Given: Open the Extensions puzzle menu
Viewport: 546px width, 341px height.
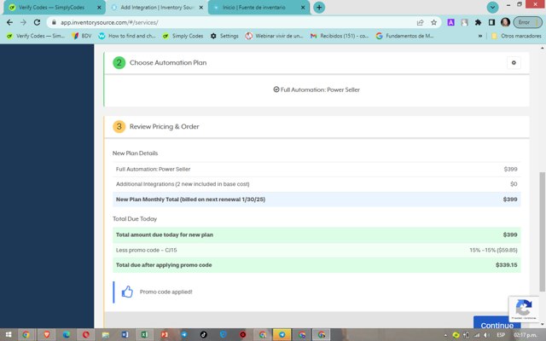Looking at the screenshot, I should click(x=478, y=22).
